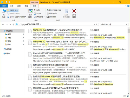The width and height of the screenshot is (130, 98).
Task: Expand address bar history dropdown
Action: pos(94,24)
